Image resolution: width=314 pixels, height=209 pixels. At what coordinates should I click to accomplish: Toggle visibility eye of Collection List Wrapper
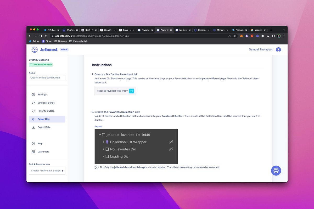click(x=171, y=142)
